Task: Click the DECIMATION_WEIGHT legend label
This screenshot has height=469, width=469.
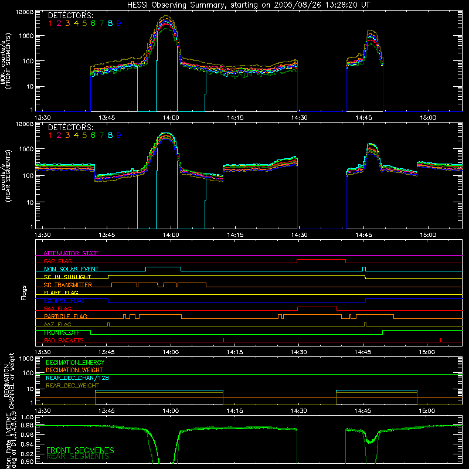Action: [x=74, y=370]
